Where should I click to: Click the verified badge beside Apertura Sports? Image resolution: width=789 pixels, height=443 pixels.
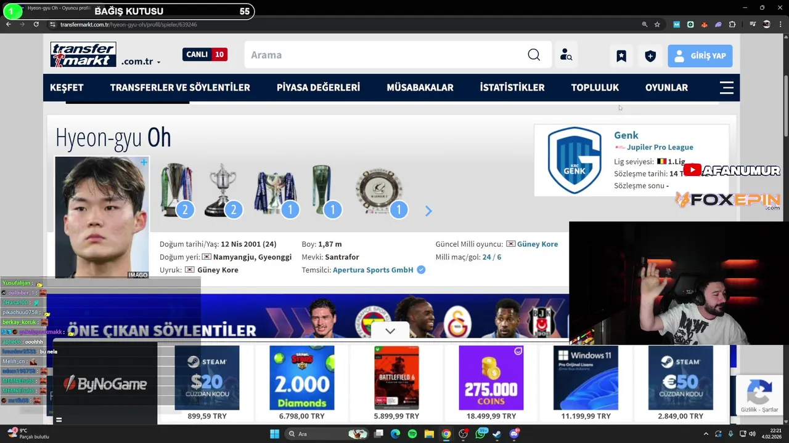click(421, 269)
